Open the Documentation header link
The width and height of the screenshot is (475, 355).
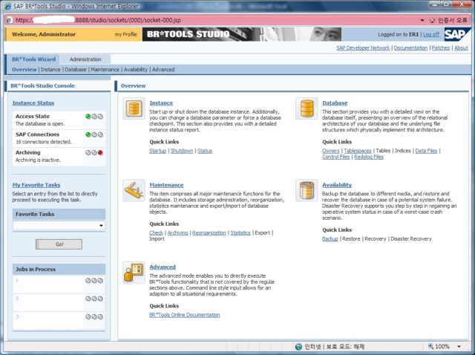click(x=410, y=48)
